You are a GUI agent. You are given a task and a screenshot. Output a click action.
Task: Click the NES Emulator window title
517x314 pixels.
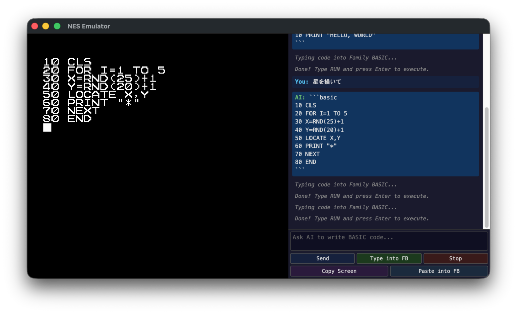click(x=88, y=26)
